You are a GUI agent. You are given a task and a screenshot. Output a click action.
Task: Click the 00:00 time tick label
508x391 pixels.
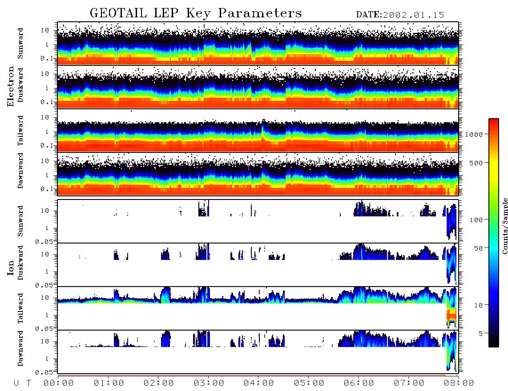[59, 383]
